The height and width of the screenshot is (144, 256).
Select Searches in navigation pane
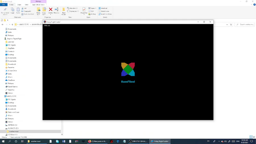(x=11, y=90)
